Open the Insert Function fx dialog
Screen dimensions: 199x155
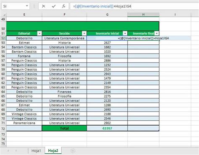[x=64, y=6]
